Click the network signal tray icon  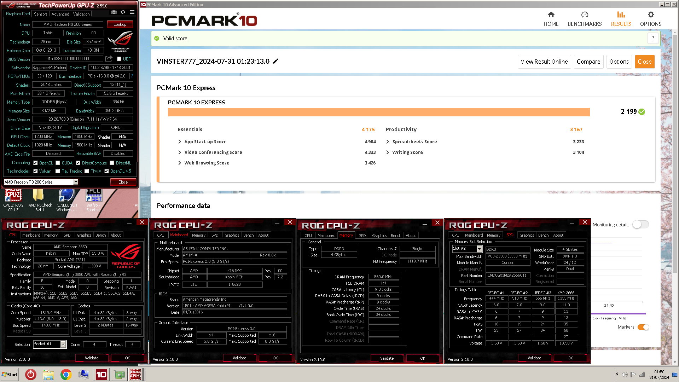coord(642,375)
